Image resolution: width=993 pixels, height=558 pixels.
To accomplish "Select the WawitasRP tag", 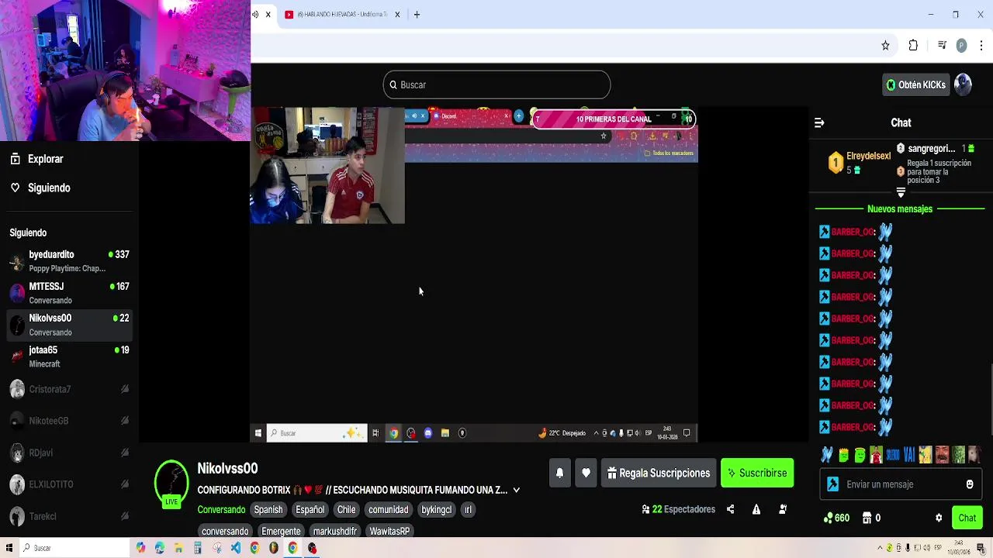I will click(389, 531).
